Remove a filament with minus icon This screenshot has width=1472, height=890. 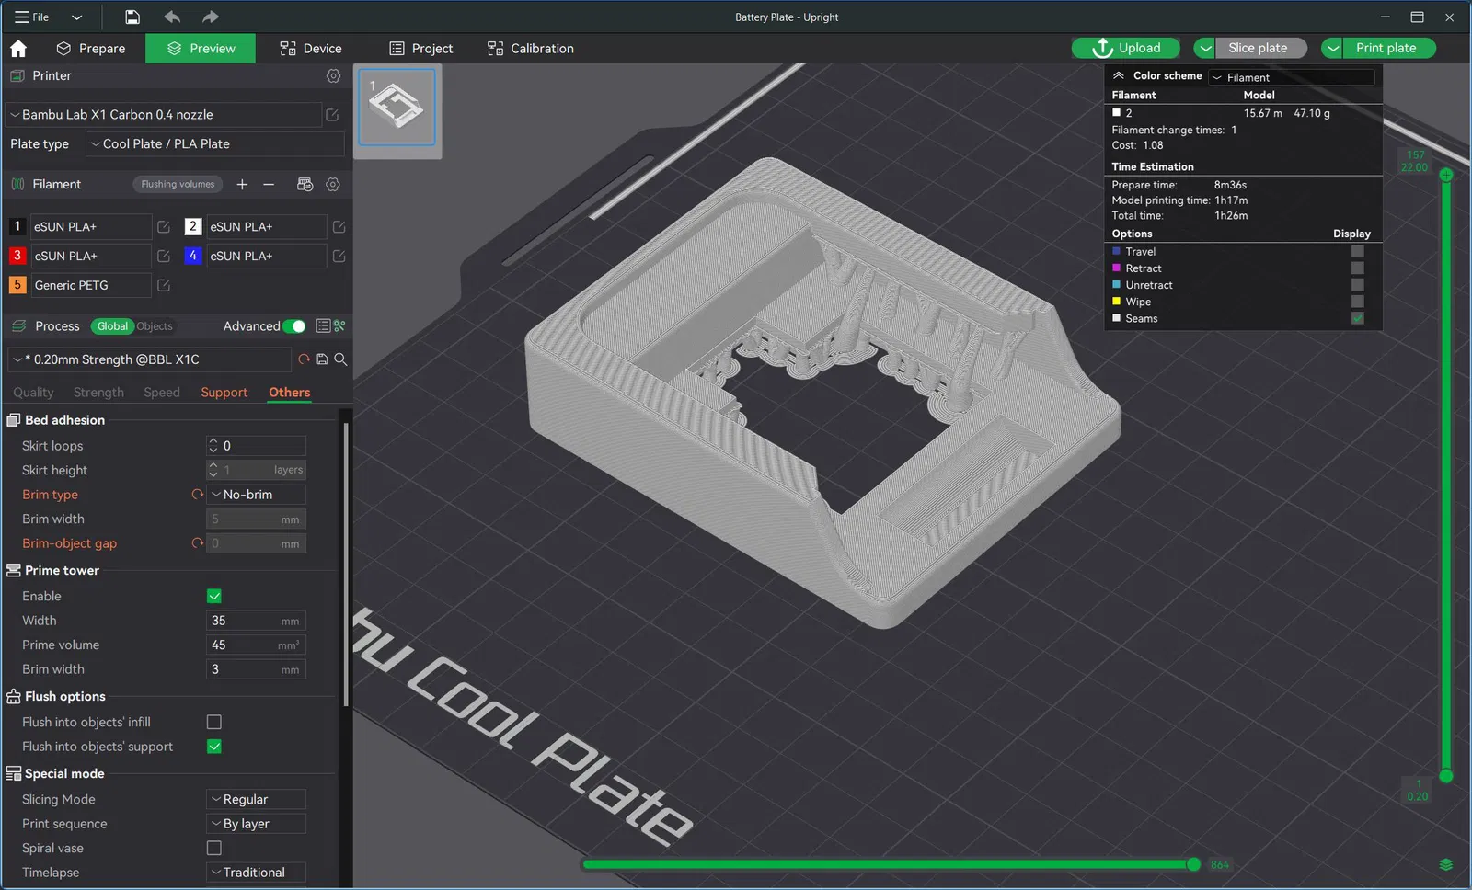269,184
